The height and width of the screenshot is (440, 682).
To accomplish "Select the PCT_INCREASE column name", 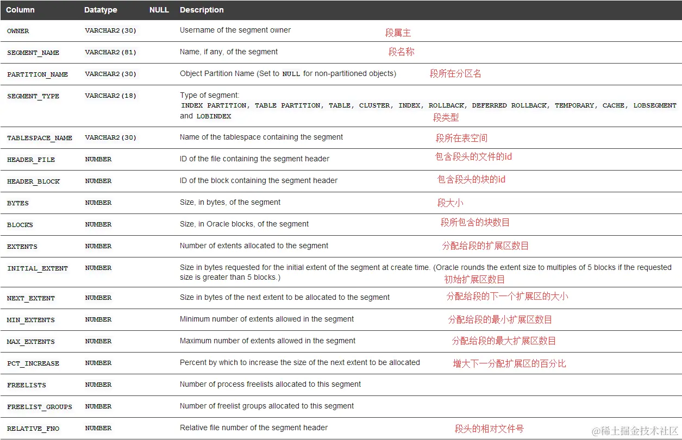I will tap(33, 363).
